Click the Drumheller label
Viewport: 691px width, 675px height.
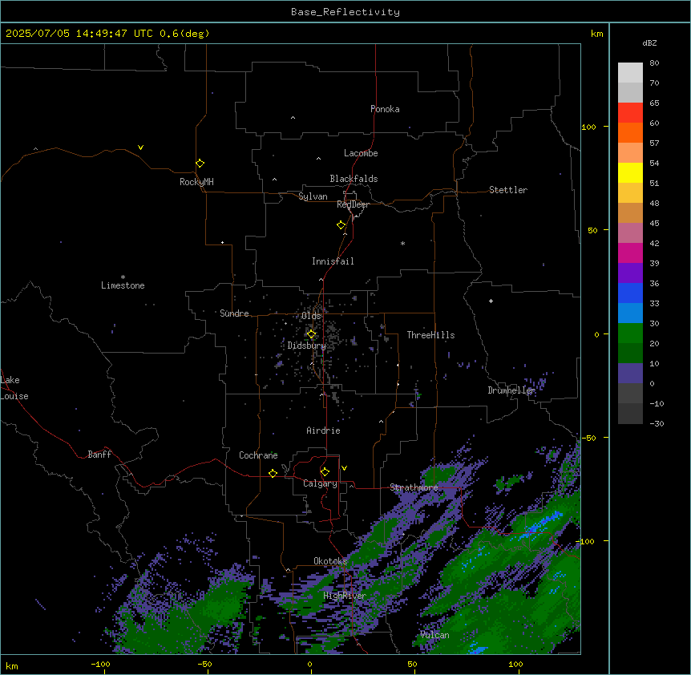click(x=511, y=390)
